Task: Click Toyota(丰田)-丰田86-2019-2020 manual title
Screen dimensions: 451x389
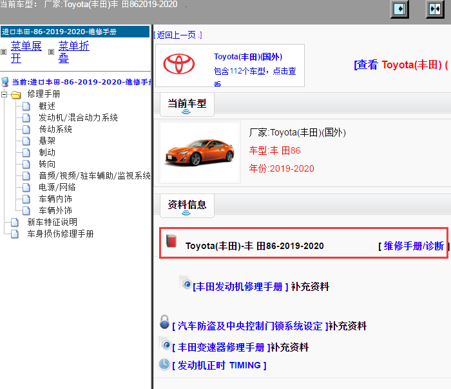Action: coord(254,246)
